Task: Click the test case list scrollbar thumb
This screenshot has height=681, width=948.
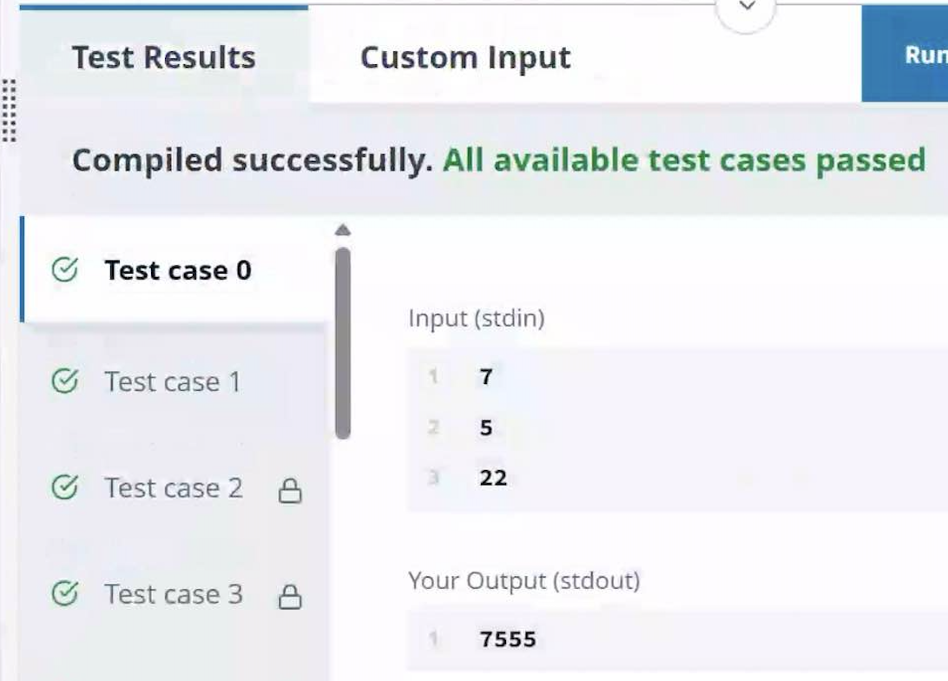Action: (343, 343)
